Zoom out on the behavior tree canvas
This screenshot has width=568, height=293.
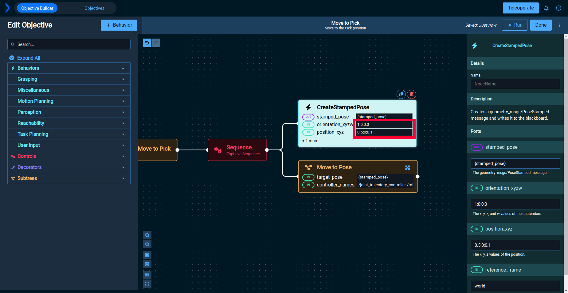coord(147,244)
